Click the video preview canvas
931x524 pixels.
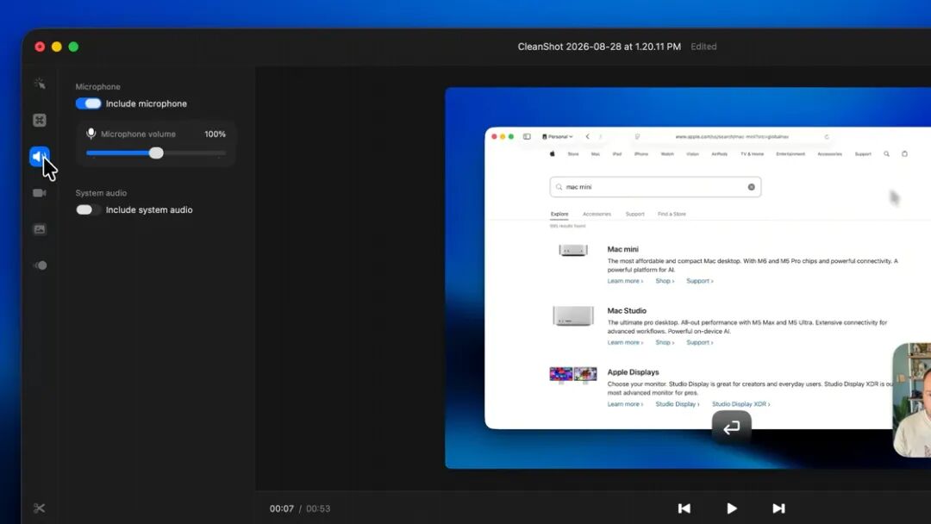[688, 278]
